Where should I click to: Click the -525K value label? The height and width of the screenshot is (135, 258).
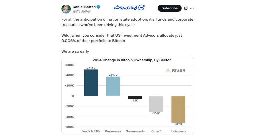tap(178, 124)
